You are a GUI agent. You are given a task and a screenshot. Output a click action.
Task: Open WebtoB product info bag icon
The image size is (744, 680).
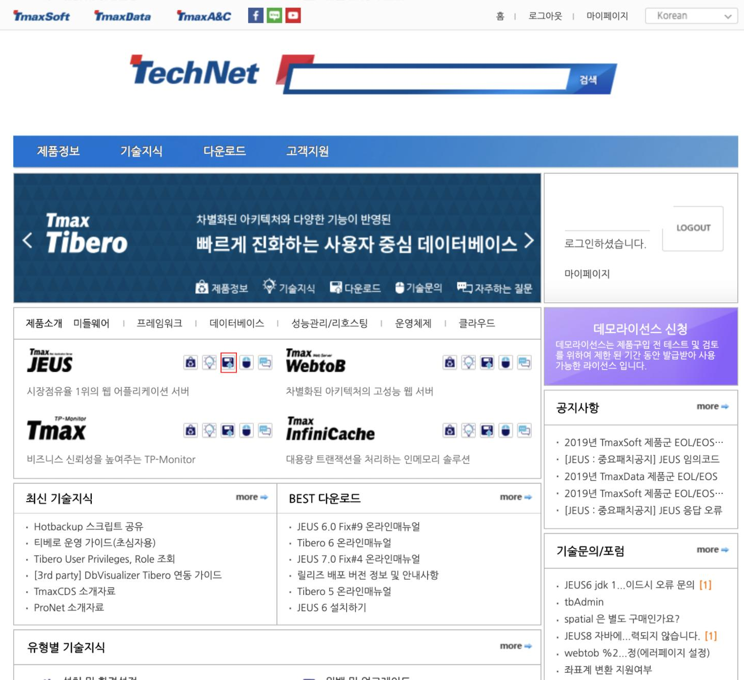pyautogui.click(x=450, y=362)
